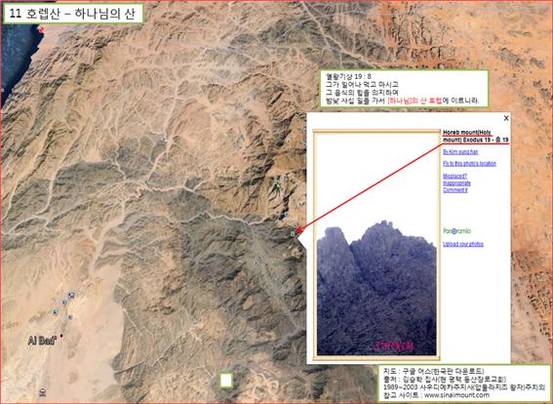
Task: Click 'Fly to this photo's location' link
Action: pos(469,163)
